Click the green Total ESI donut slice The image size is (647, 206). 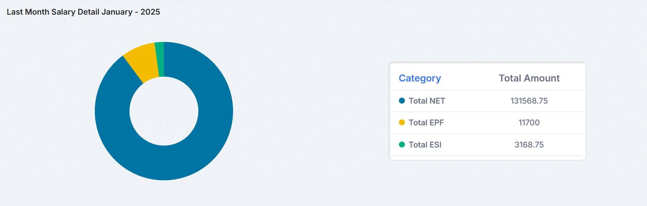coord(160,59)
